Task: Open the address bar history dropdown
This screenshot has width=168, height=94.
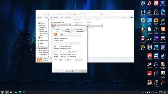Action: 99,14
